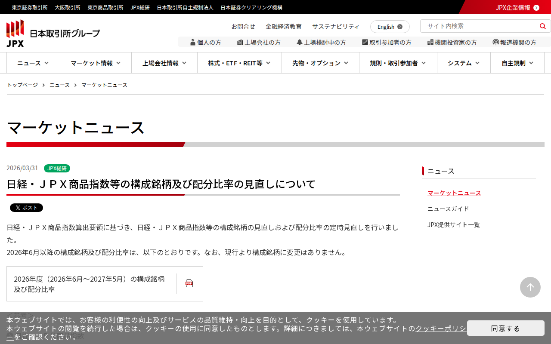Select JPX提供サイト一覧 in the sidebar
The height and width of the screenshot is (344, 551).
[454, 225]
